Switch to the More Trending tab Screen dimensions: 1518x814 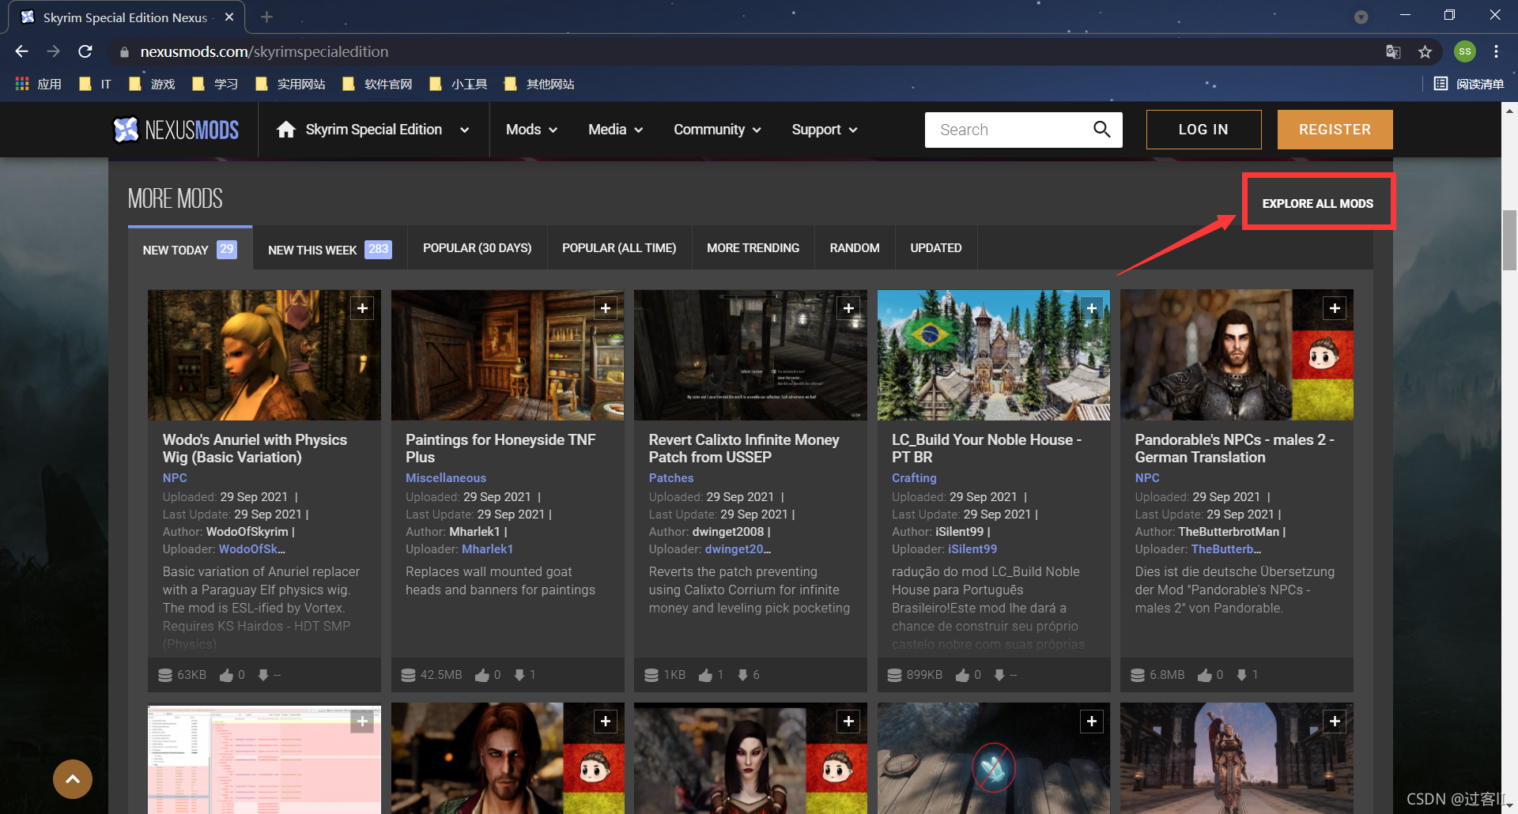[753, 248]
